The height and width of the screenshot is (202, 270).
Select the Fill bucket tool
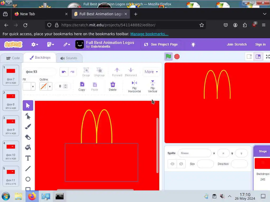(x=28, y=147)
